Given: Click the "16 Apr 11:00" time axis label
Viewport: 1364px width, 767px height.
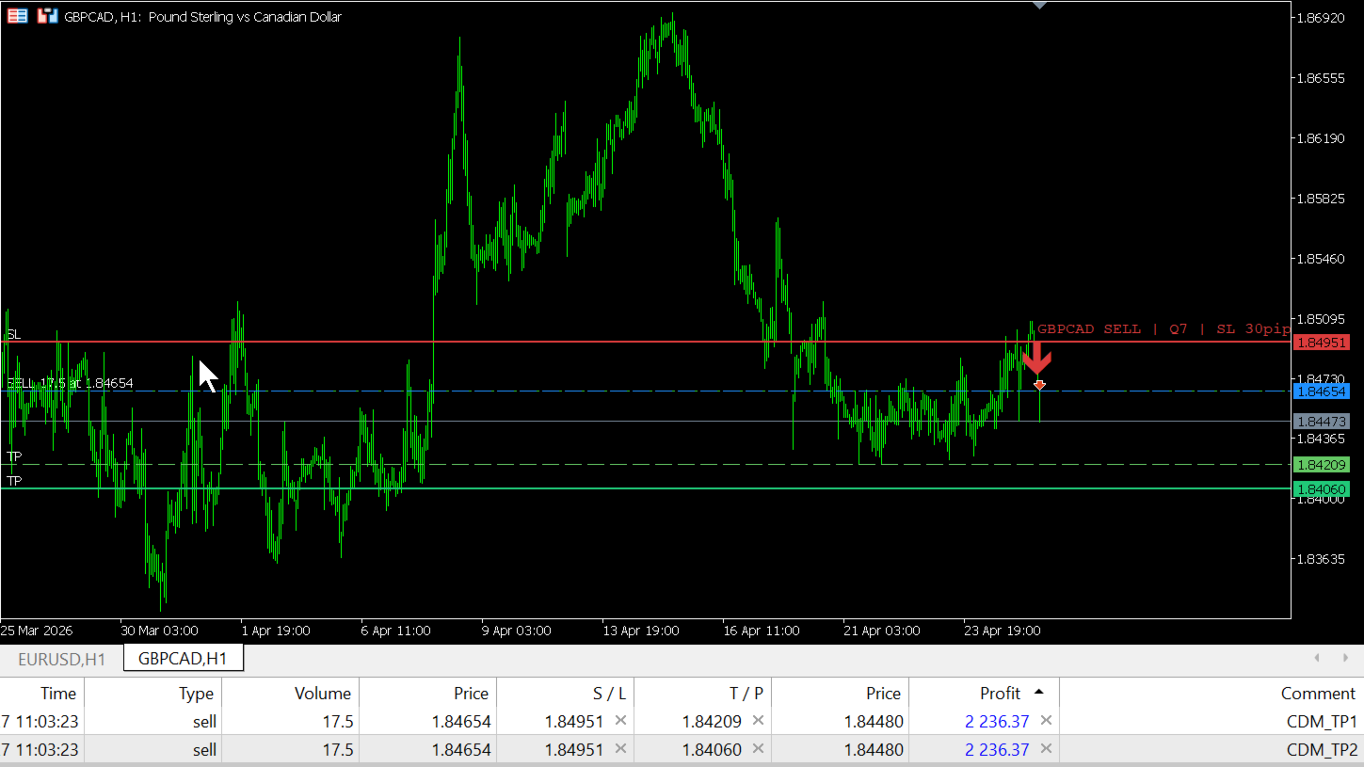Looking at the screenshot, I should [762, 631].
